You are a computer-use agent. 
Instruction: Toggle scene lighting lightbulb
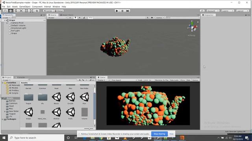(75, 18)
